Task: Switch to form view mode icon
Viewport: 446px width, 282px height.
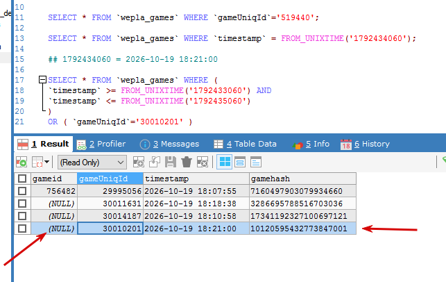Action: point(240,162)
